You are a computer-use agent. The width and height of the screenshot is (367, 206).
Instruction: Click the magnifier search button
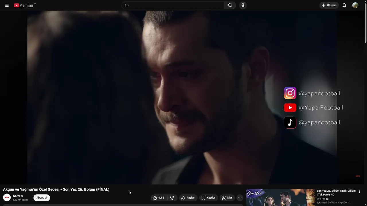(x=230, y=5)
